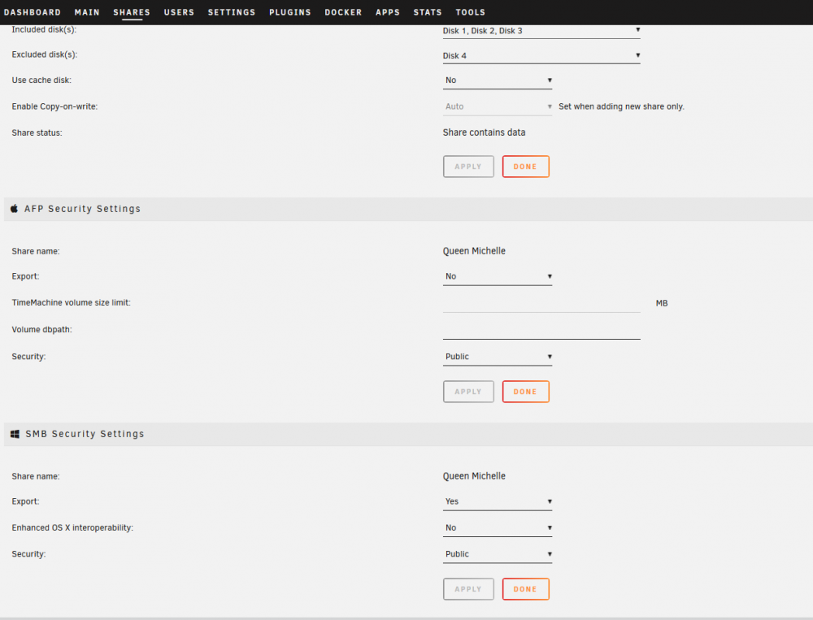813x620 pixels.
Task: Click the 'Enable Copy-on-write:' label
Action: (x=54, y=106)
